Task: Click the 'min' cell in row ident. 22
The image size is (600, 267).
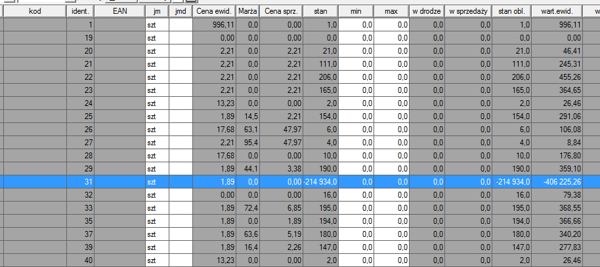Action: (x=357, y=77)
